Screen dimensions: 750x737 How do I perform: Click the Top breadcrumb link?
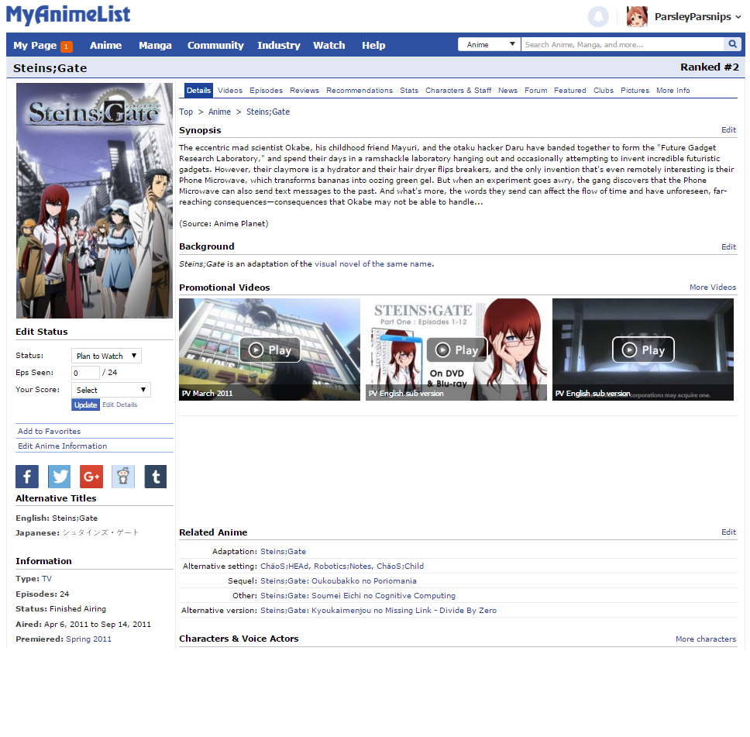(x=186, y=112)
